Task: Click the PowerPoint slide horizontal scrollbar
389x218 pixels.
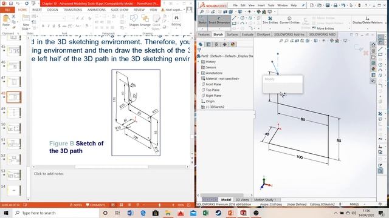Action: (x=111, y=167)
